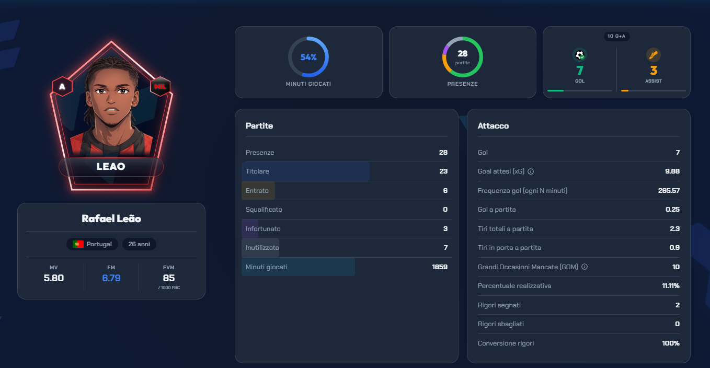
Task: Click the green football Gol icon
Action: pyautogui.click(x=580, y=54)
